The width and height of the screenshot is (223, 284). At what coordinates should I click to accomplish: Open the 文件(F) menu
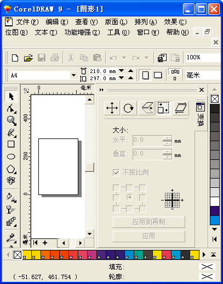click(x=27, y=22)
